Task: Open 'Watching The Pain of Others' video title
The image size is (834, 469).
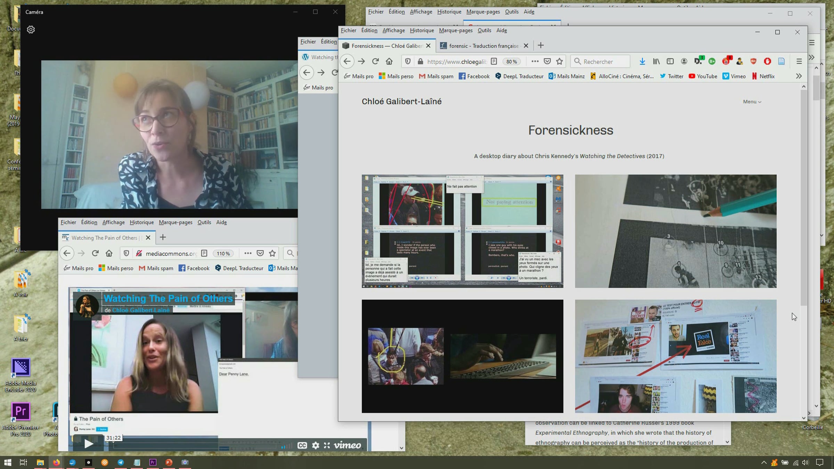Action: 168,298
